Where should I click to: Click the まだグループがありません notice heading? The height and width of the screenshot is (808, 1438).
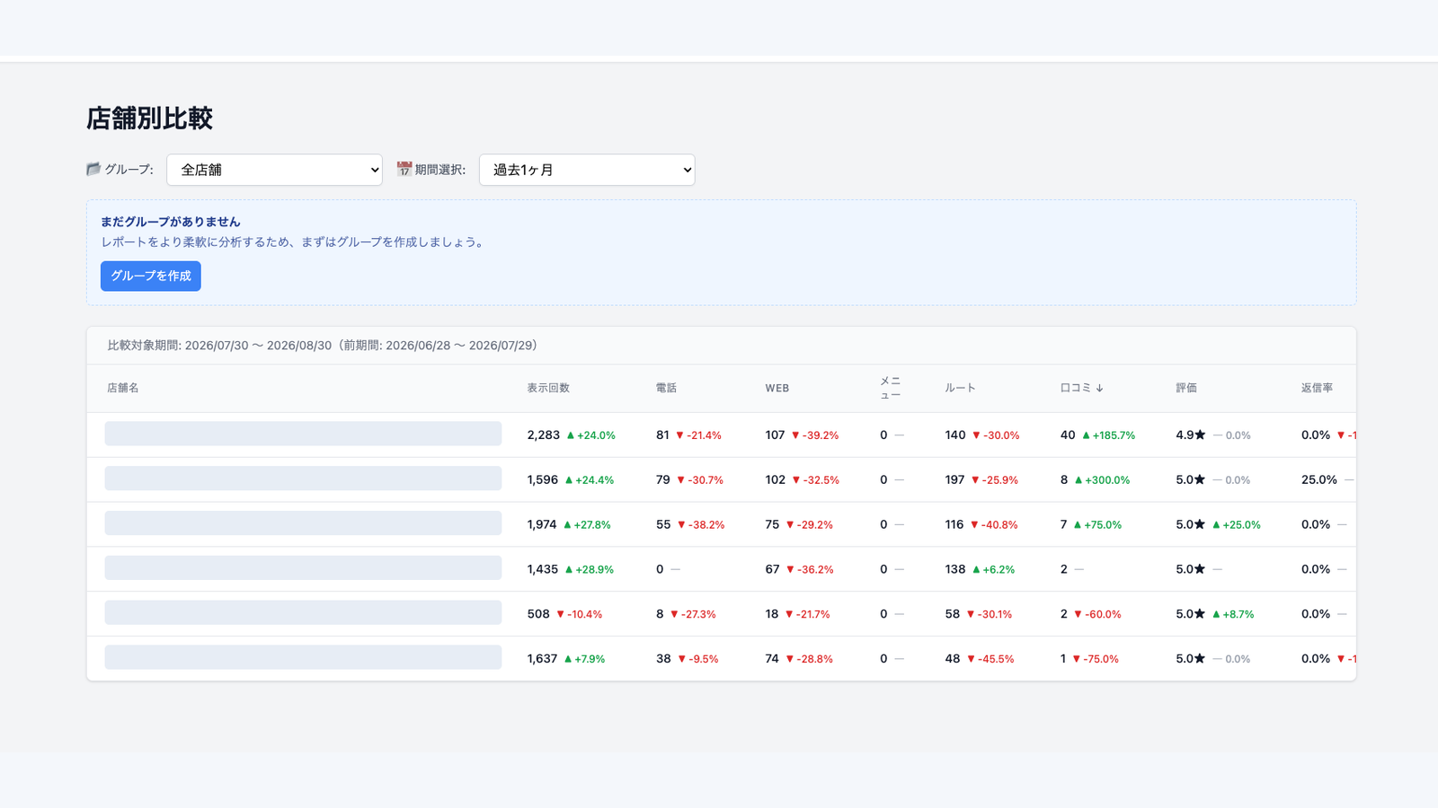point(171,222)
